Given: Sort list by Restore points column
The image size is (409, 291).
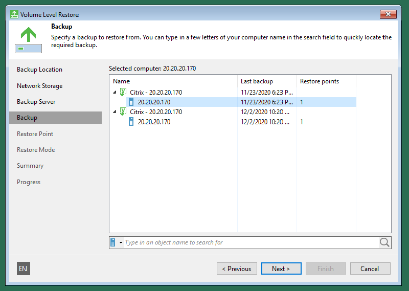Looking at the screenshot, I should [x=326, y=81].
